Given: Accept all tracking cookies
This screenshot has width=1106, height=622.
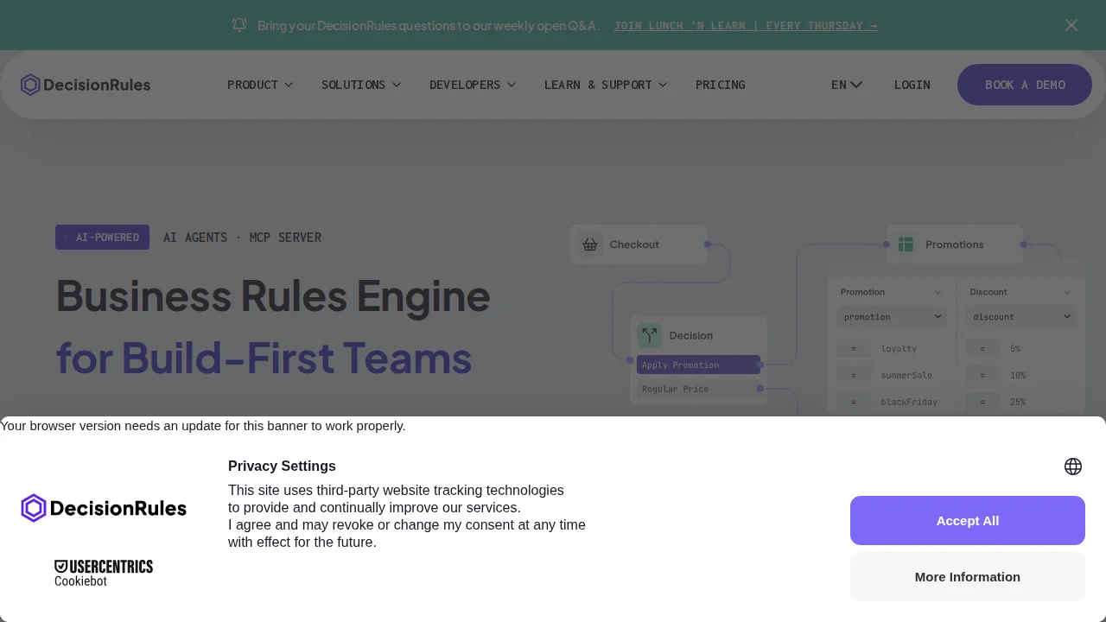Looking at the screenshot, I should click(x=968, y=520).
